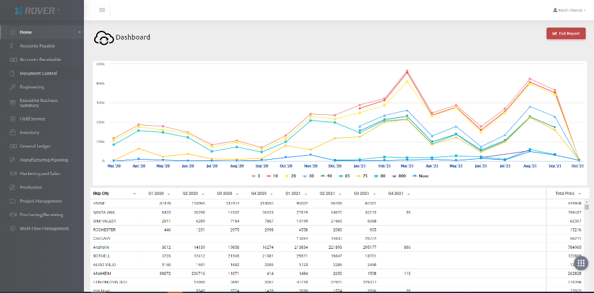This screenshot has width=594, height=293.
Task: Select the SIMI VALLEY city cell
Action: [115, 221]
